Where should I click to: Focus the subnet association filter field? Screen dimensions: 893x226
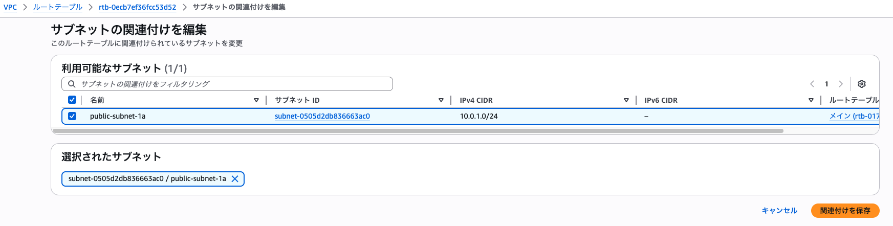(227, 84)
